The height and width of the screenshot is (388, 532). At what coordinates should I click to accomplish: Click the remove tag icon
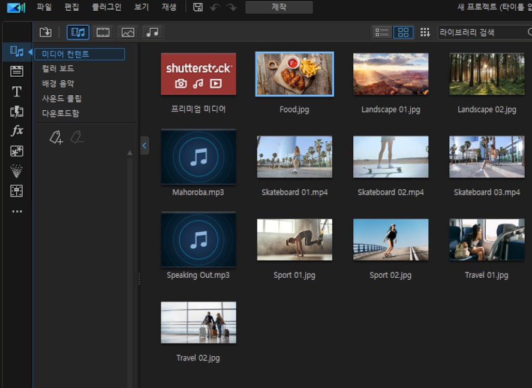click(77, 138)
